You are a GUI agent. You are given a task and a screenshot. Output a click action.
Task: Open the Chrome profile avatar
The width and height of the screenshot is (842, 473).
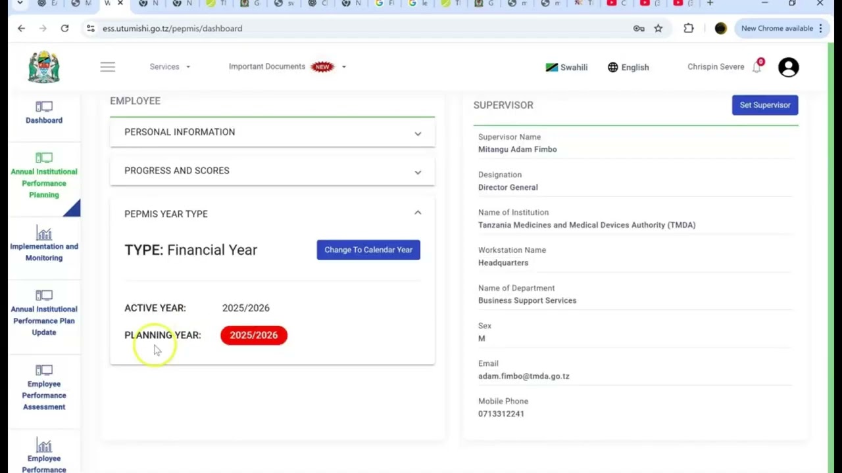click(x=721, y=28)
